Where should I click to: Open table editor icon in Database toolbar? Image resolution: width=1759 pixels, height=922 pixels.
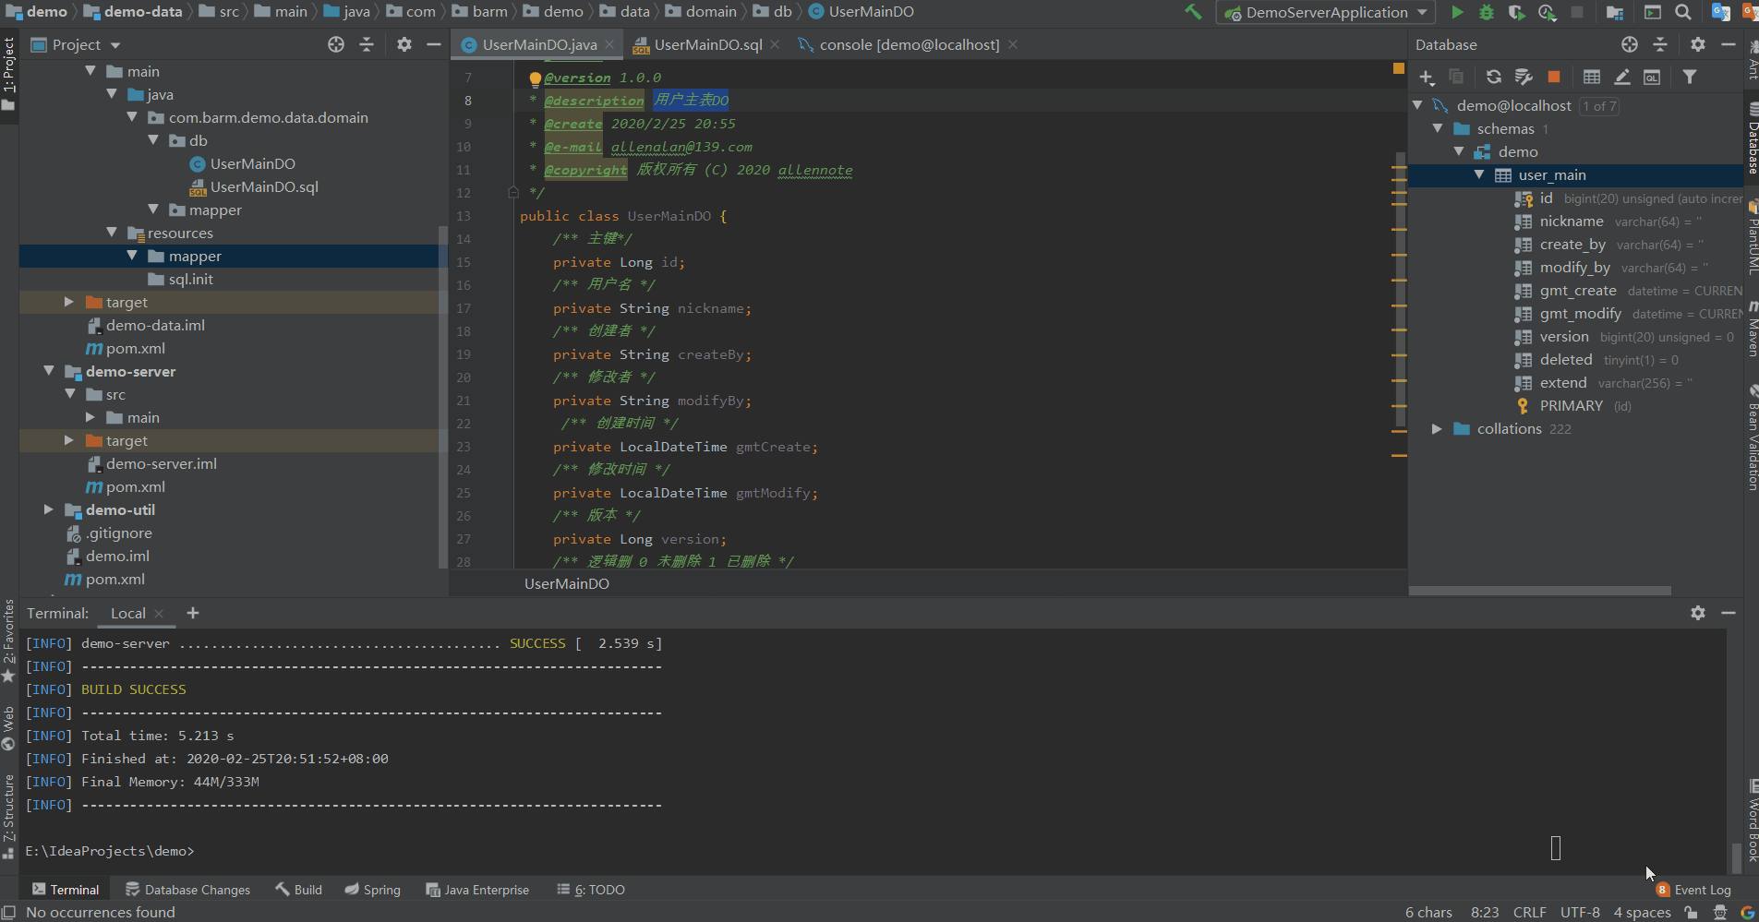coord(1592,78)
